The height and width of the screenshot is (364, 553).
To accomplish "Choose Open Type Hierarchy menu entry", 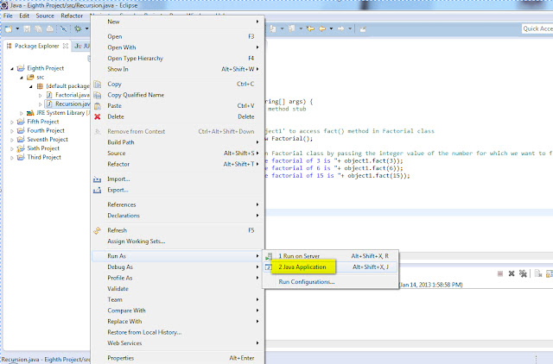I will 178,59.
